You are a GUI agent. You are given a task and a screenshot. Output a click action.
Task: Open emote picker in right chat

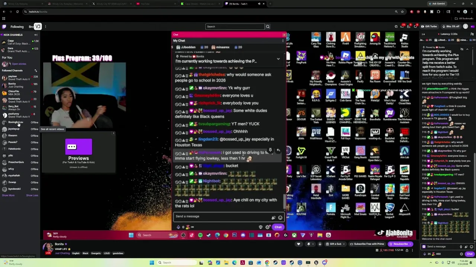472,247
